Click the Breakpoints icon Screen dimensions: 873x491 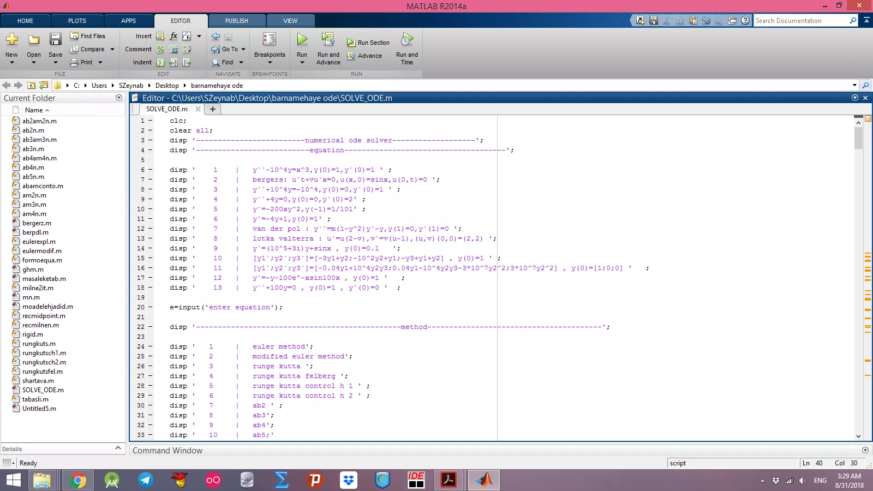270,39
